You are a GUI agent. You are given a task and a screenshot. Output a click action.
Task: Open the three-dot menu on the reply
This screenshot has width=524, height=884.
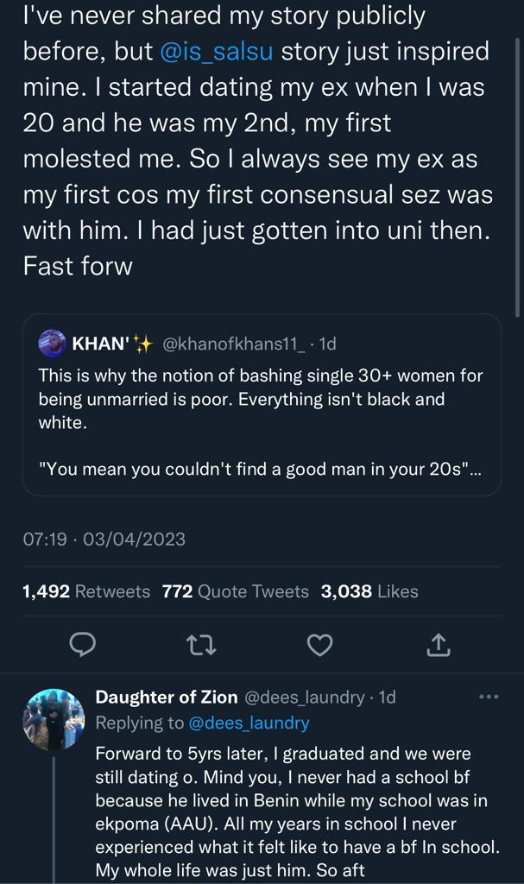489,697
